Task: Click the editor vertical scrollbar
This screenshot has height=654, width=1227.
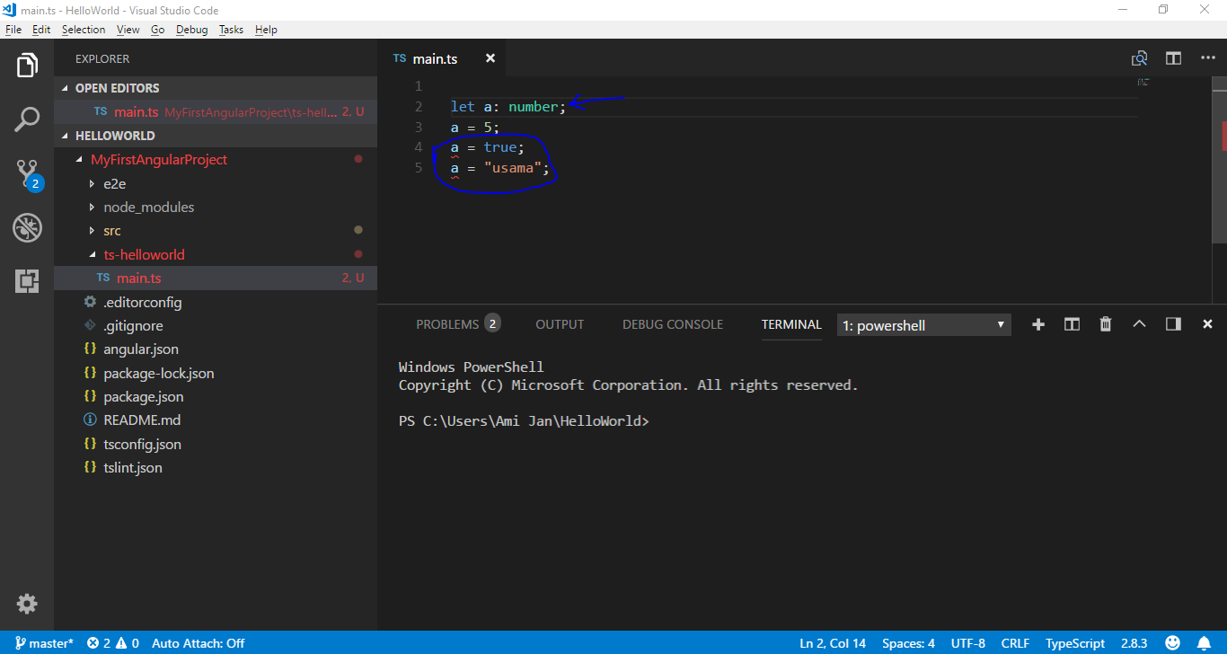Action: (x=1221, y=160)
